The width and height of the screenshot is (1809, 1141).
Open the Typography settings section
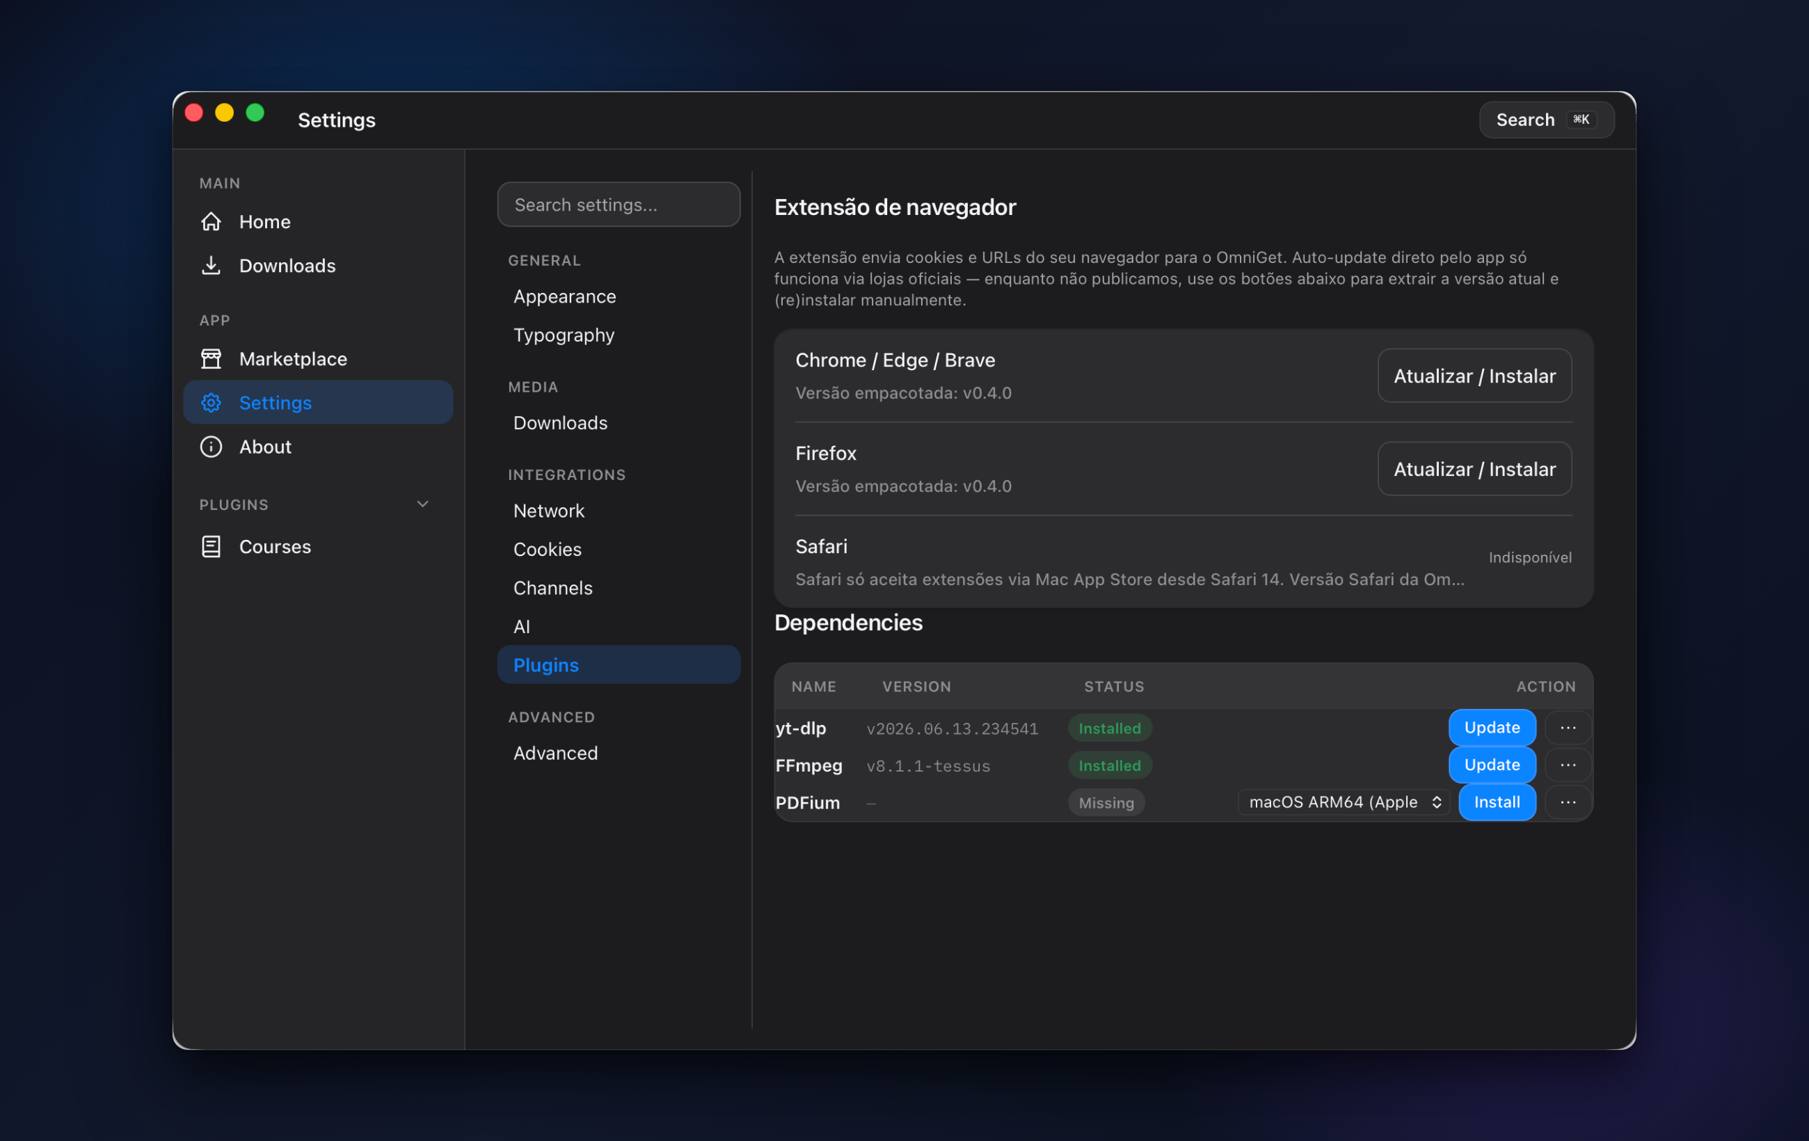click(x=619, y=335)
